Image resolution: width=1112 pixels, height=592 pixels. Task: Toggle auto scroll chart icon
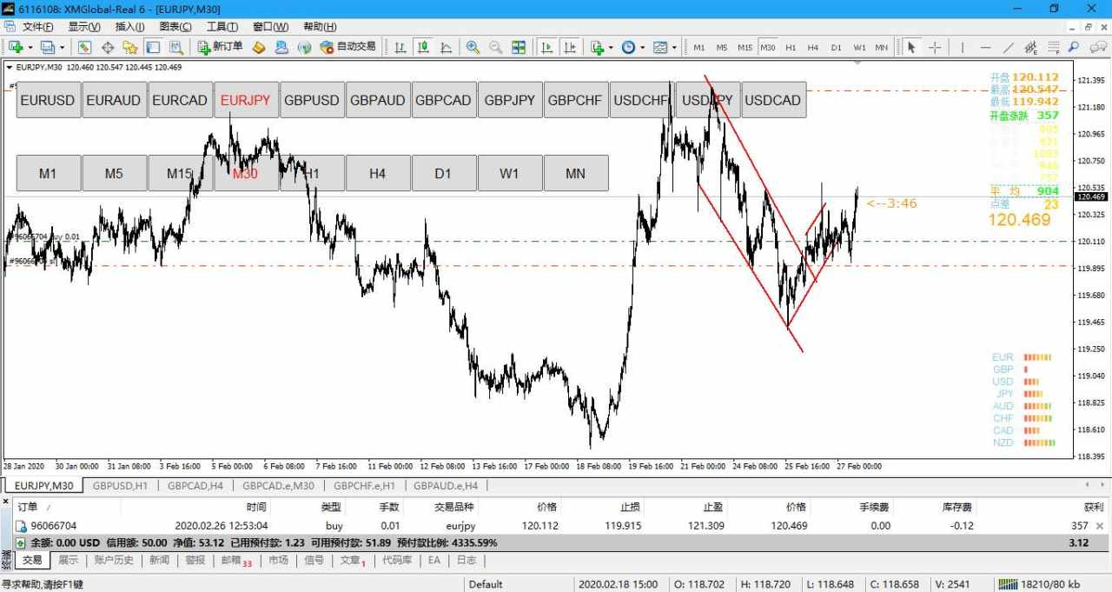[546, 47]
